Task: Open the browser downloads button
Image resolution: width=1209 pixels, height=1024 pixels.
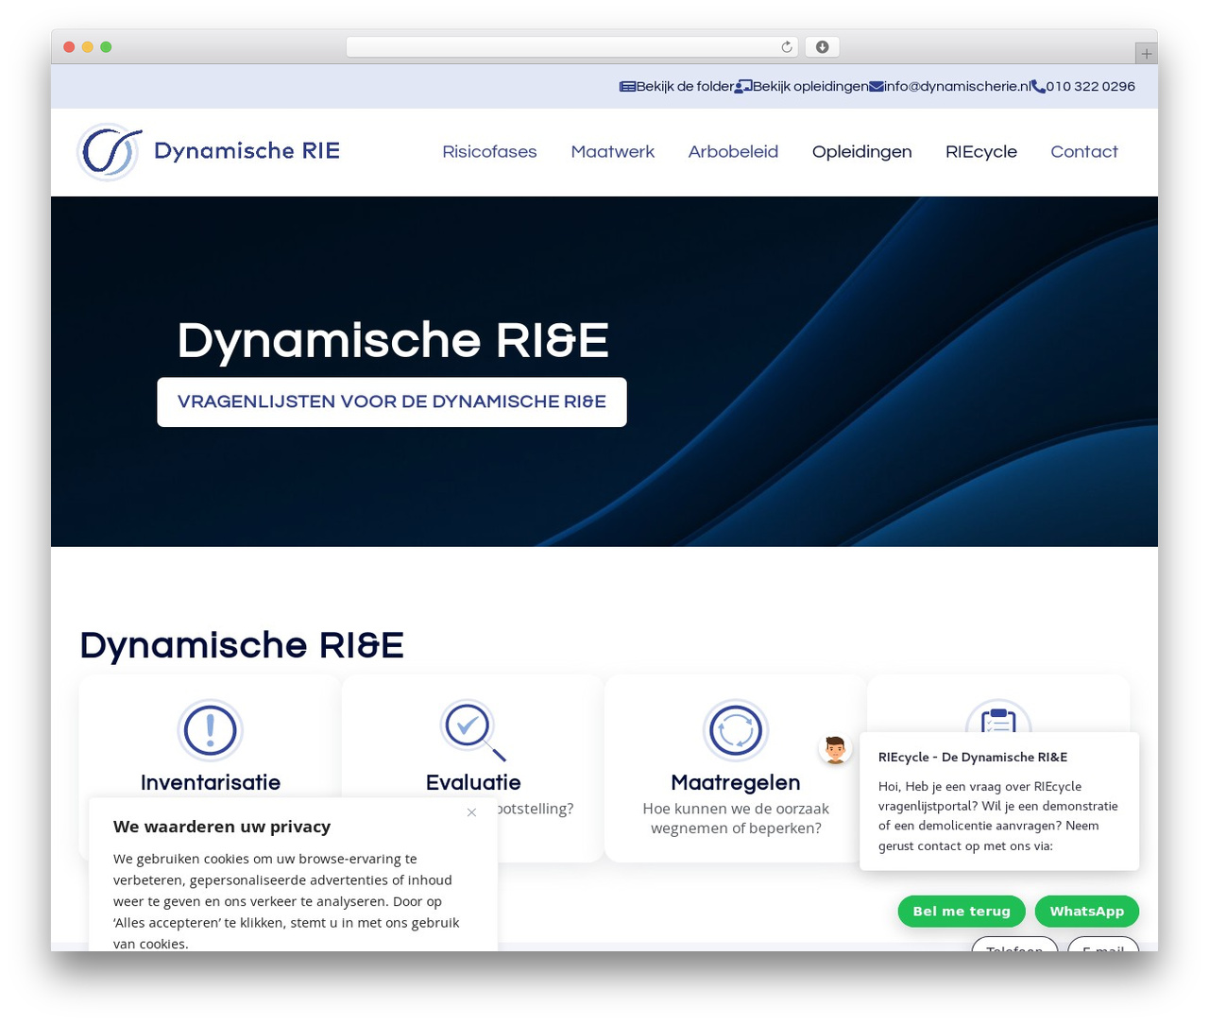Action: tap(823, 47)
